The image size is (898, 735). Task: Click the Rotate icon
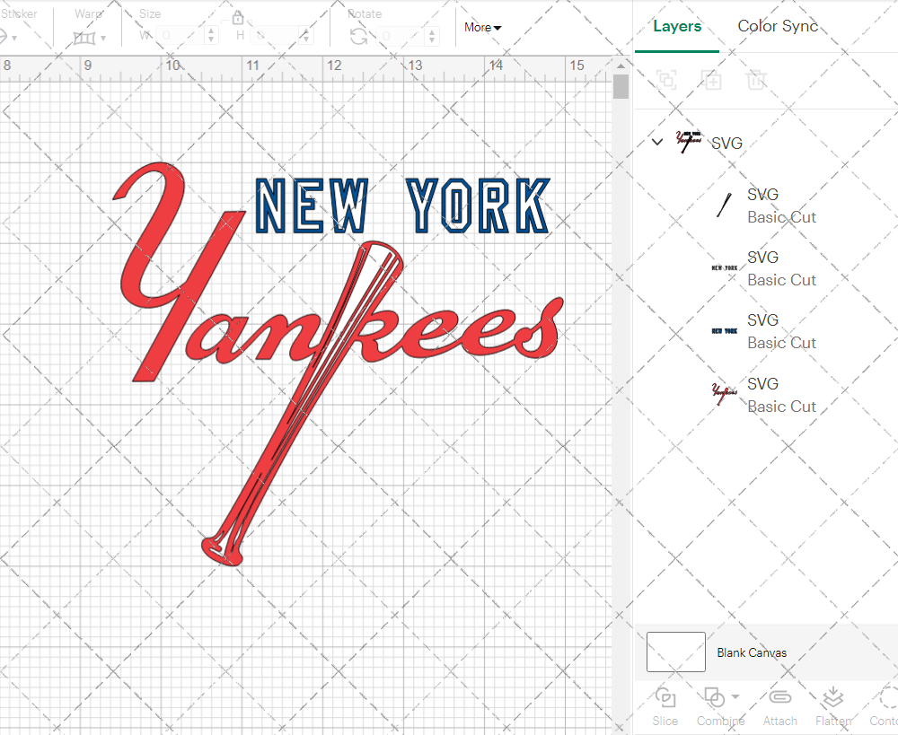[359, 37]
